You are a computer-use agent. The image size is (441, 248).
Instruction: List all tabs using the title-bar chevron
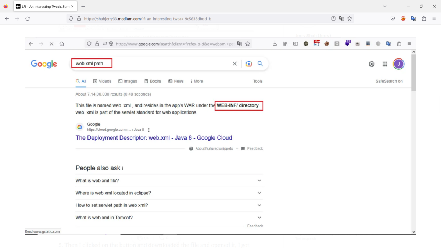(x=384, y=6)
